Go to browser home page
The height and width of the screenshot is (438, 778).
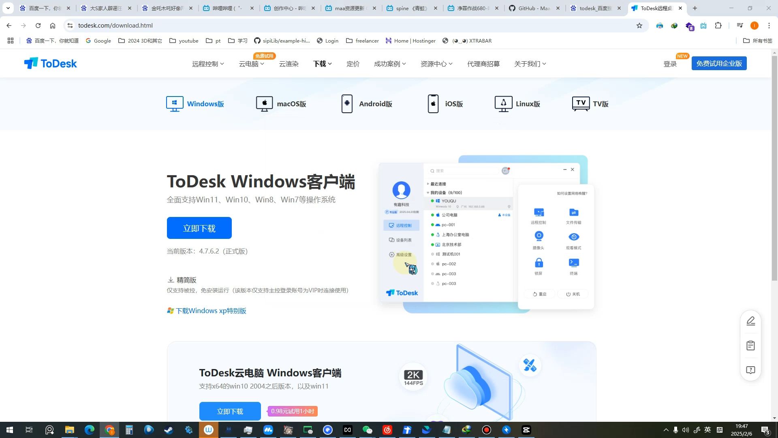[53, 26]
